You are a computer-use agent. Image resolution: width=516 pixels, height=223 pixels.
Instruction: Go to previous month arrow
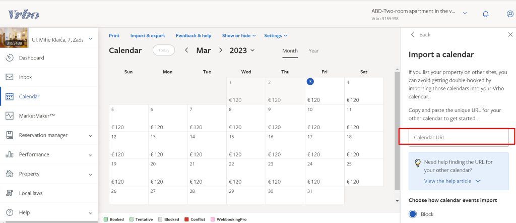pos(186,50)
